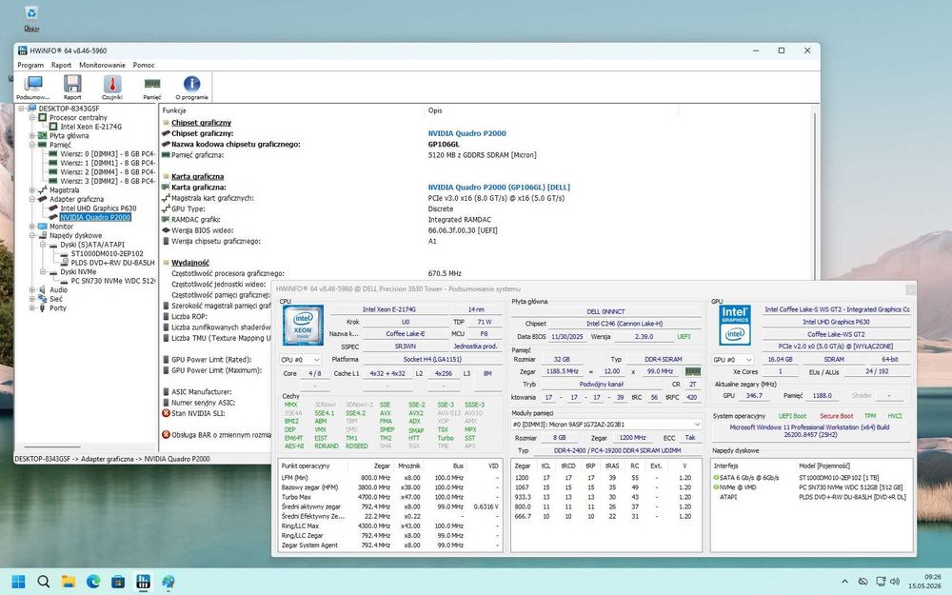Open the CPU #0 selector dropdown
This screenshot has height=595, width=952.
point(300,360)
